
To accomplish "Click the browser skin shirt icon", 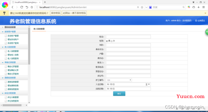I will (x=193, y=2).
